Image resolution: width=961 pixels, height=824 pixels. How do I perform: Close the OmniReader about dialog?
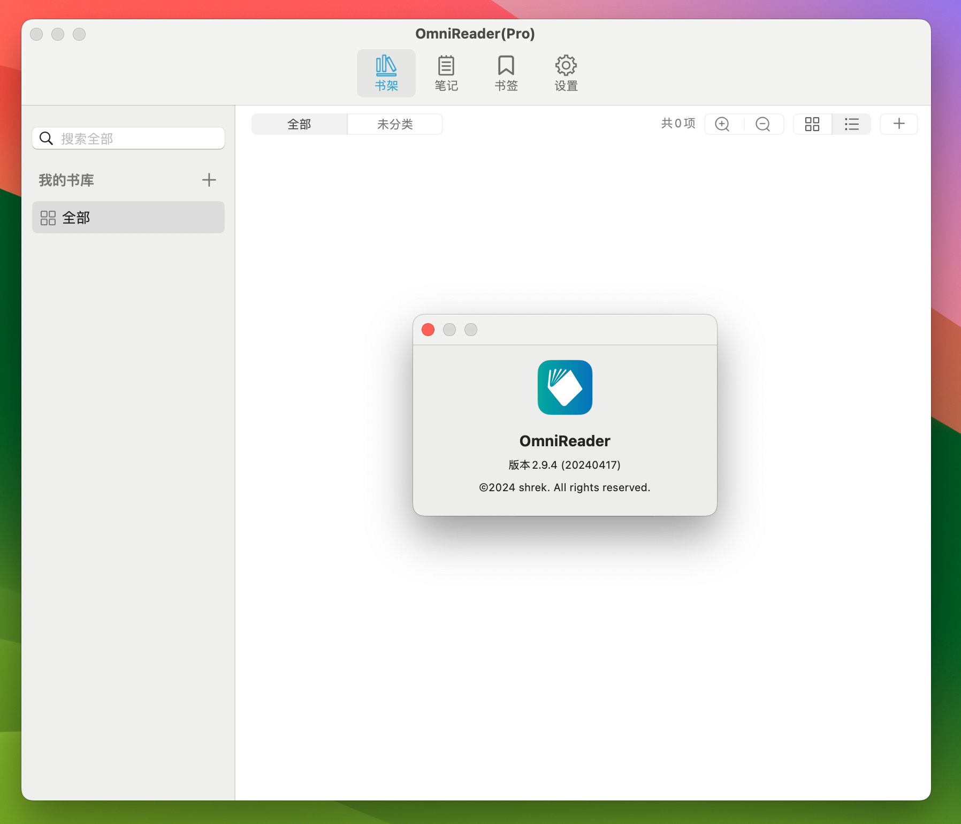pyautogui.click(x=428, y=330)
